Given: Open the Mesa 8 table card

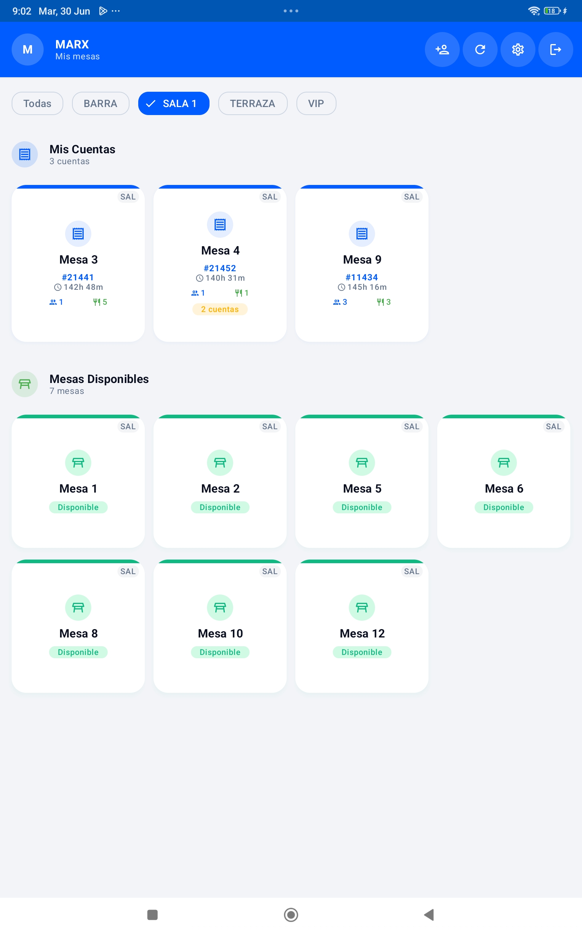Looking at the screenshot, I should [78, 626].
